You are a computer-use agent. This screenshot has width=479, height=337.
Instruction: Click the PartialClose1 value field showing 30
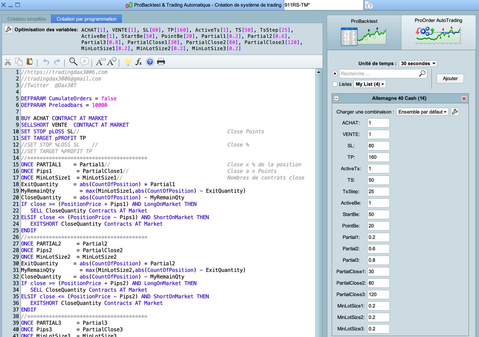pos(378,272)
